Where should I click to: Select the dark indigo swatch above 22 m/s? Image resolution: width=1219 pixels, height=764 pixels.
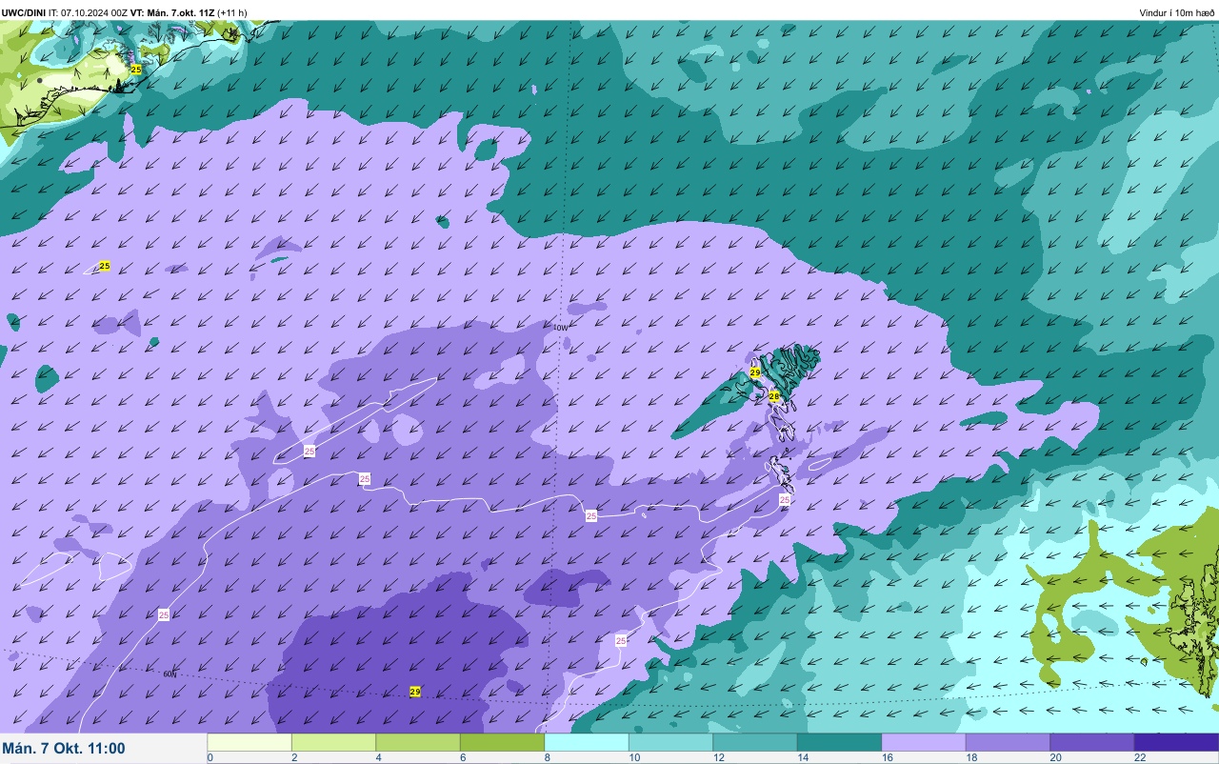pos(1176,742)
